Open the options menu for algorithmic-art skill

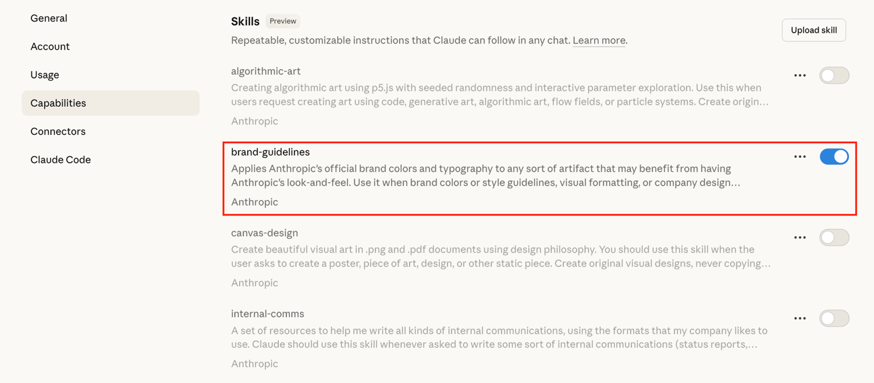[800, 75]
